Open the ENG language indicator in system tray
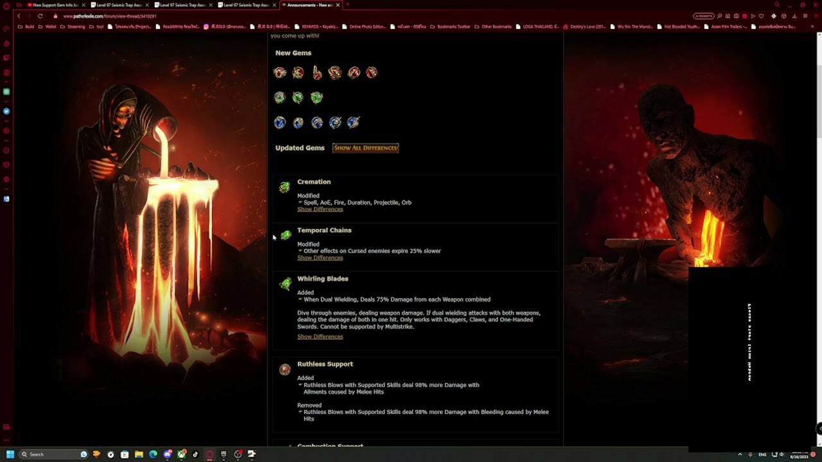This screenshot has height=462, width=822. pyautogui.click(x=762, y=454)
